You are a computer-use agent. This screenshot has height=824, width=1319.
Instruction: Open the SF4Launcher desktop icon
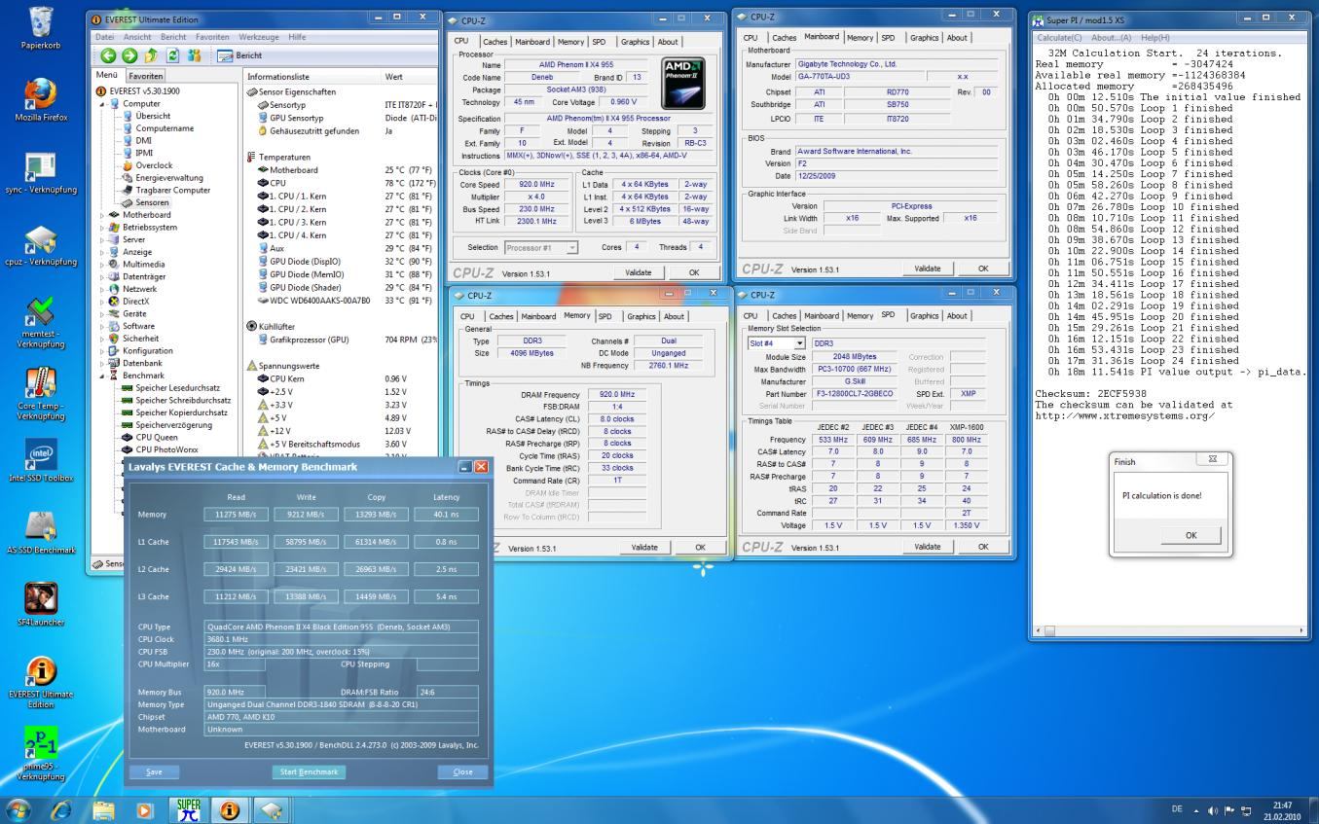tap(41, 606)
